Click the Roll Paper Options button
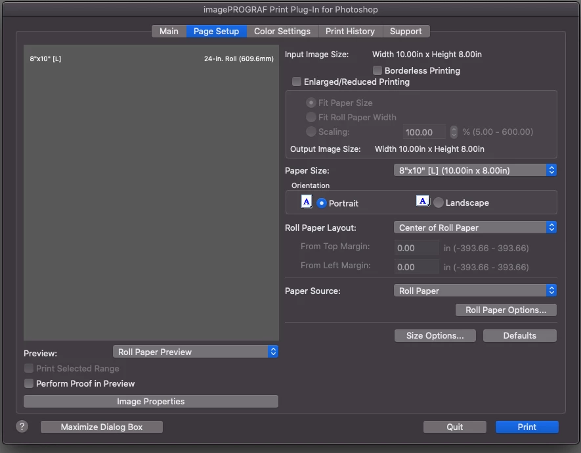The image size is (581, 453). coord(506,310)
